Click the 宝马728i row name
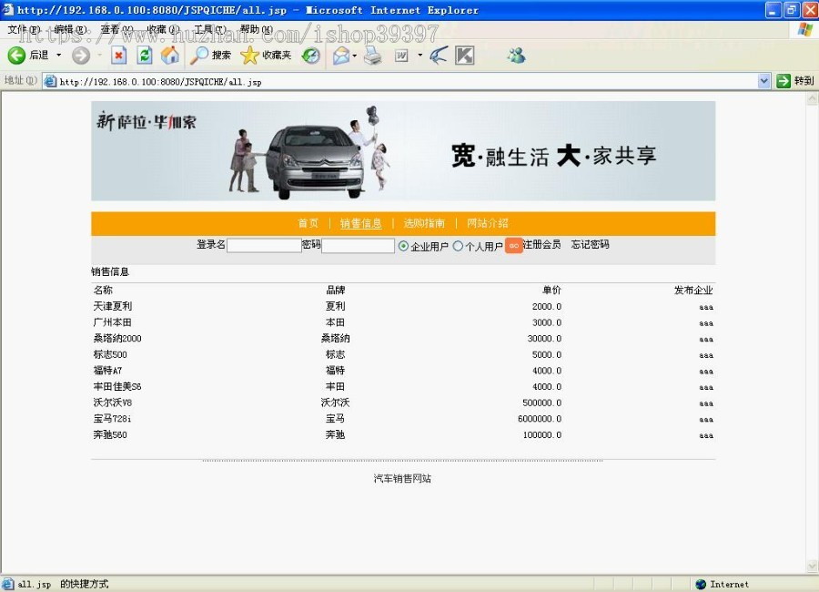819x592 pixels. coord(112,418)
